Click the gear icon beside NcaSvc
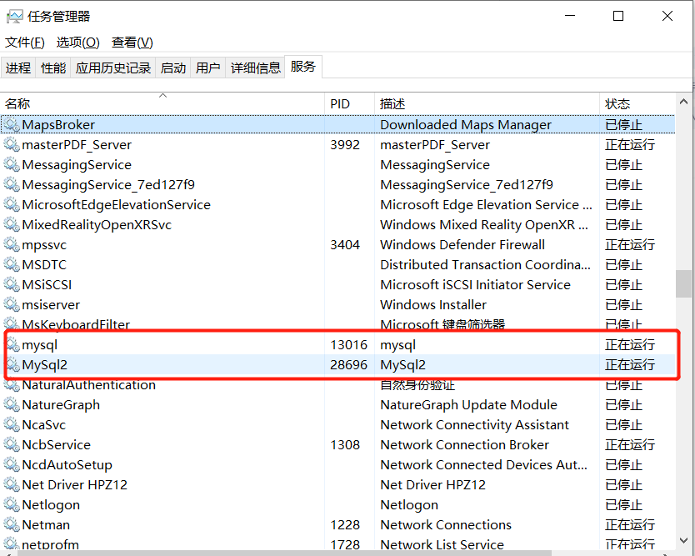Screen dimensions: 695x556 point(12,425)
